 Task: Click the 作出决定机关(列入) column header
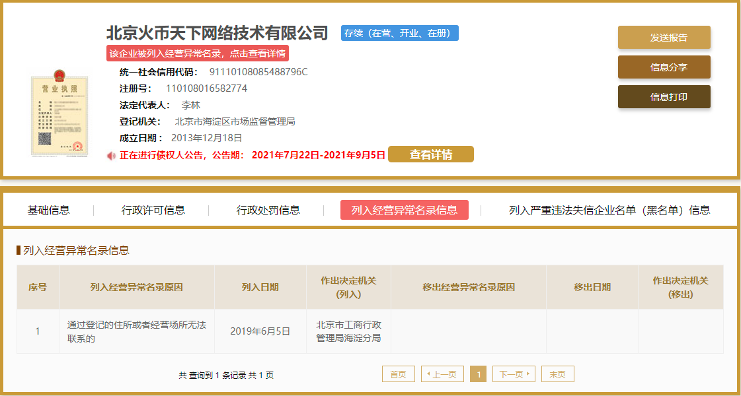(349, 287)
